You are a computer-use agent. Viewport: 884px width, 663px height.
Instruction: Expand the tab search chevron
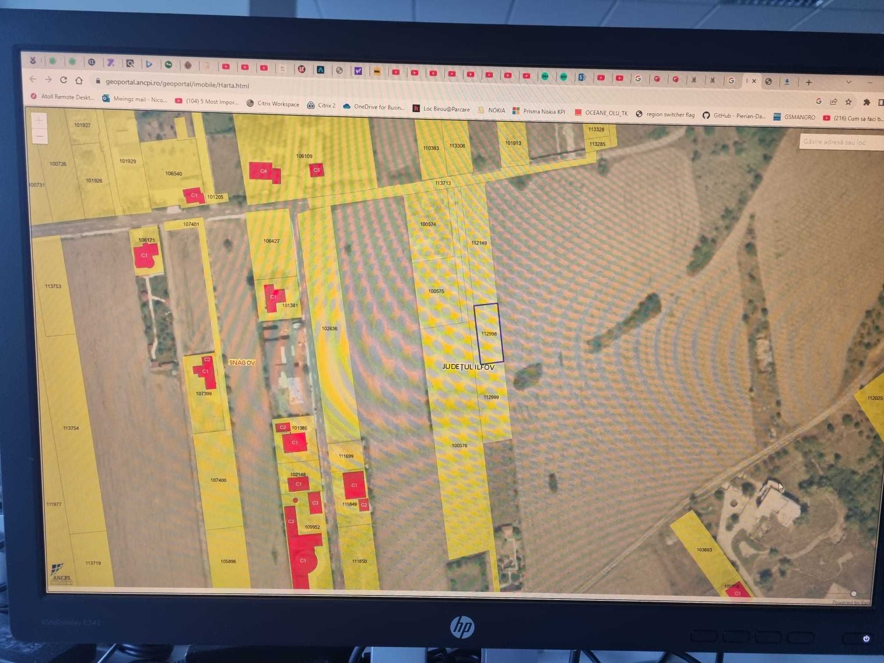pyautogui.click(x=849, y=82)
